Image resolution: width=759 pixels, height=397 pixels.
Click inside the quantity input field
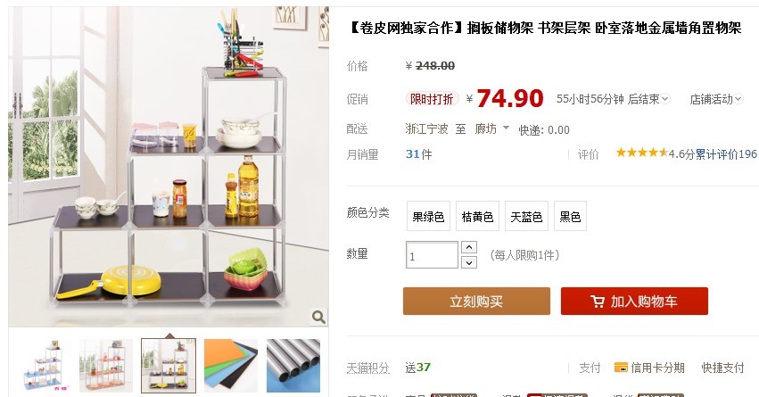[x=432, y=254]
